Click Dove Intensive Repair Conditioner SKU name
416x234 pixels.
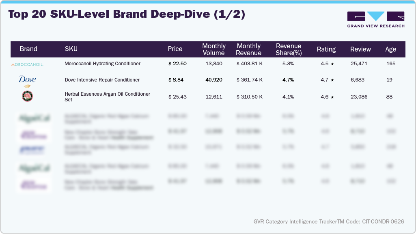(x=102, y=80)
